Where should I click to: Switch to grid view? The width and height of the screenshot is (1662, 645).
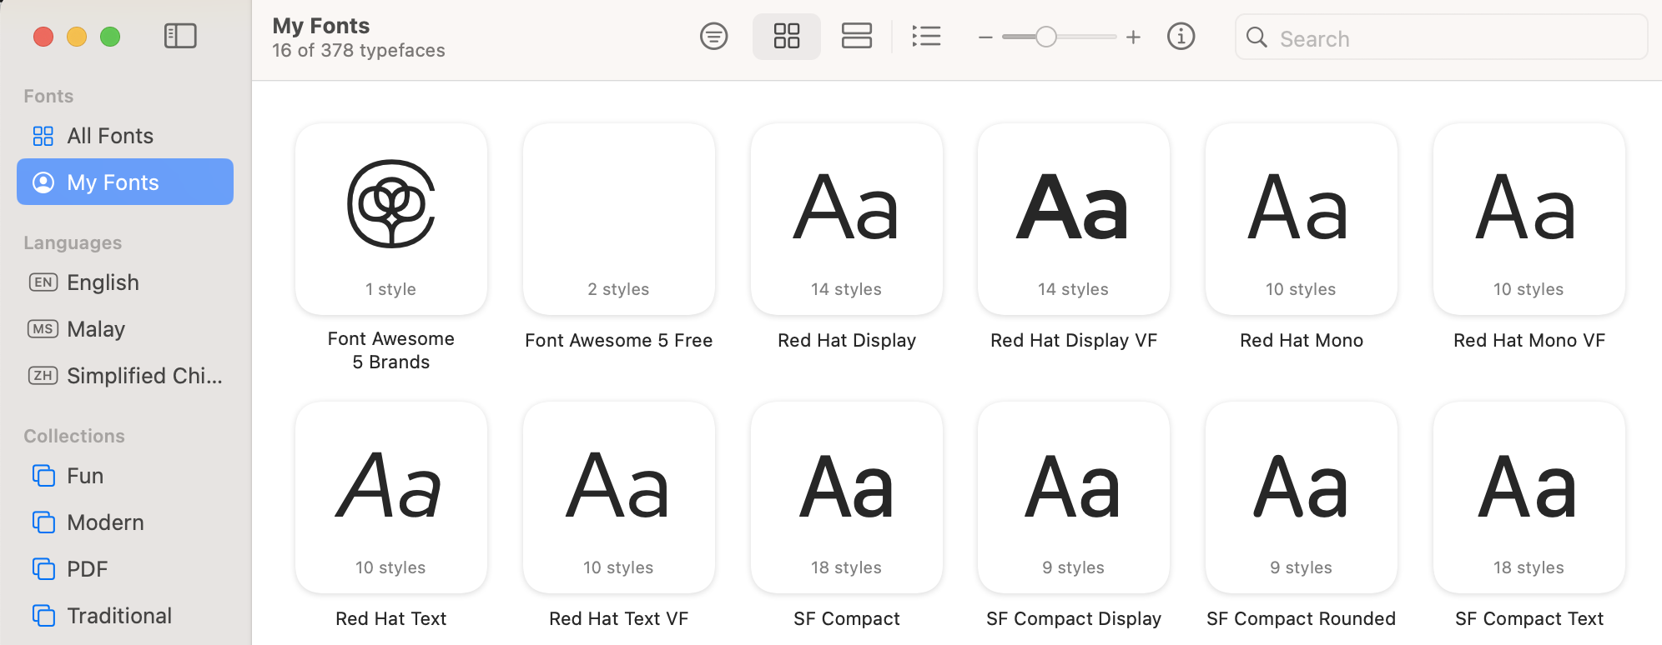point(786,37)
